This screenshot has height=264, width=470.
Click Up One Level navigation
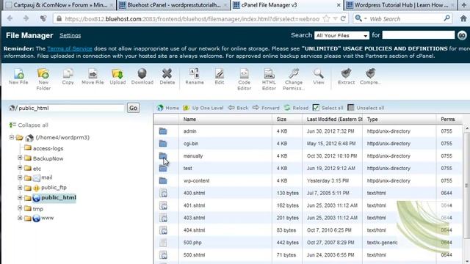[x=203, y=108]
